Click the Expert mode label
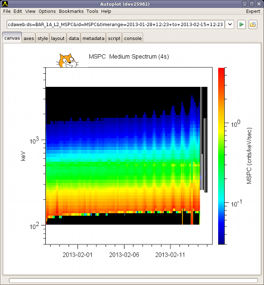264x285 pixels. tap(253, 11)
